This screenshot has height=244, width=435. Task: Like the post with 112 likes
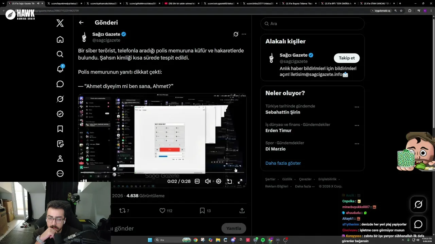(x=166, y=211)
